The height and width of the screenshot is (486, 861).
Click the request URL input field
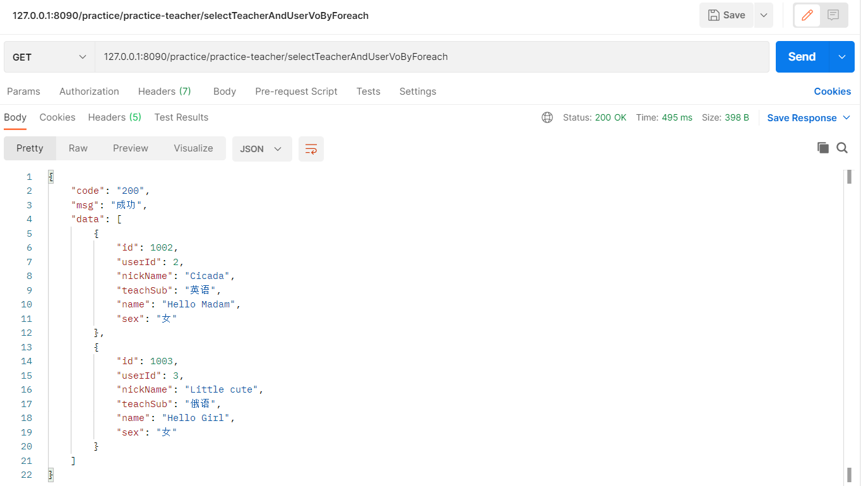[x=432, y=57]
